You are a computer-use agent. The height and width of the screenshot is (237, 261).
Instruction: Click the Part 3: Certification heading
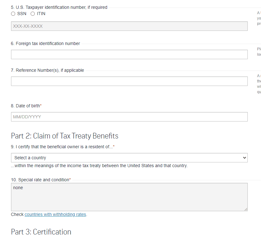(x=41, y=232)
